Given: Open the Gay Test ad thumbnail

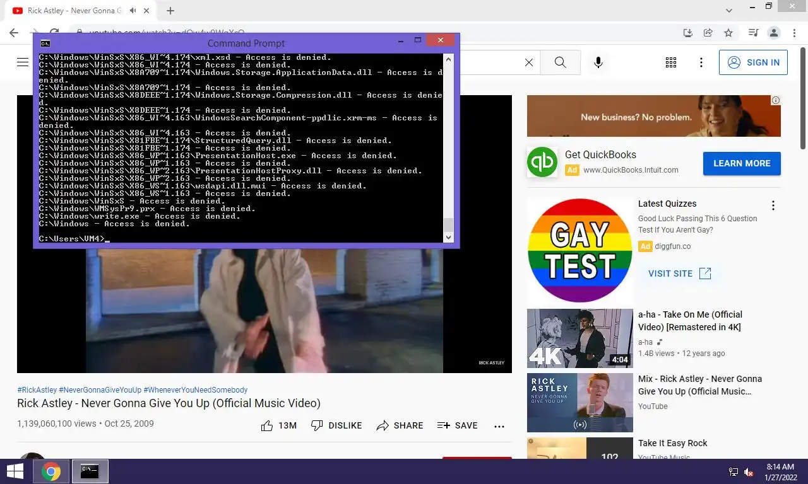Looking at the screenshot, I should pyautogui.click(x=579, y=251).
